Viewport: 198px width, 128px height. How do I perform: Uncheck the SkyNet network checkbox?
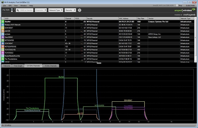tap(3, 21)
